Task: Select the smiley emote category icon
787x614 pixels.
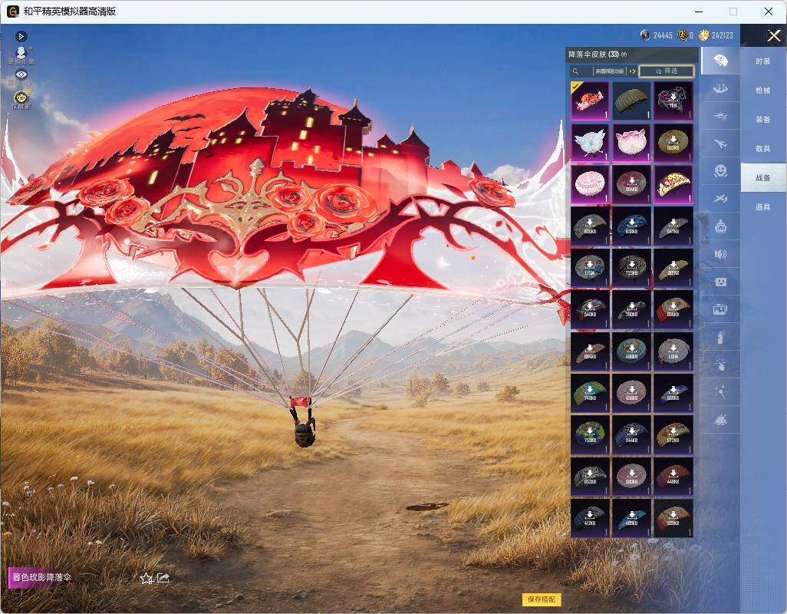Action: click(720, 171)
